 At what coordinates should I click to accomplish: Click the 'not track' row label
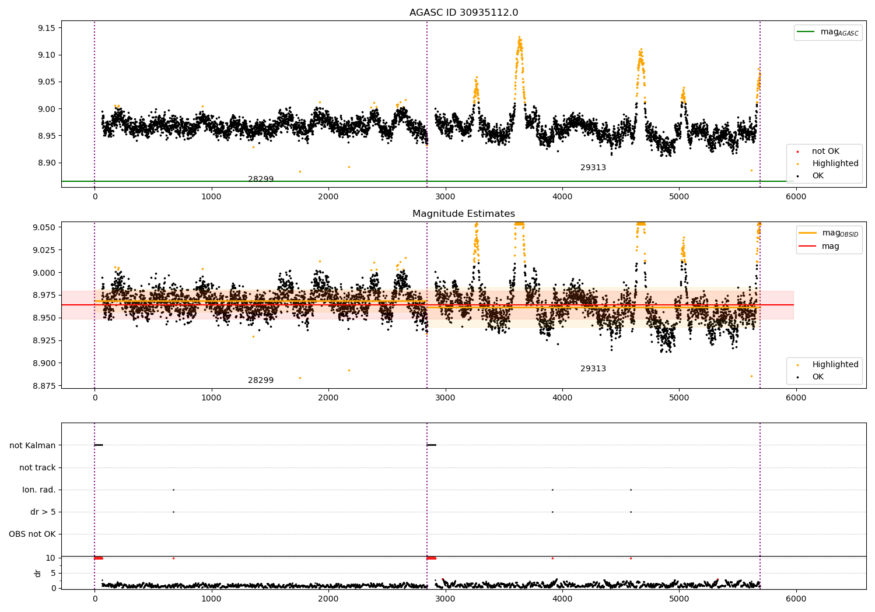[37, 467]
